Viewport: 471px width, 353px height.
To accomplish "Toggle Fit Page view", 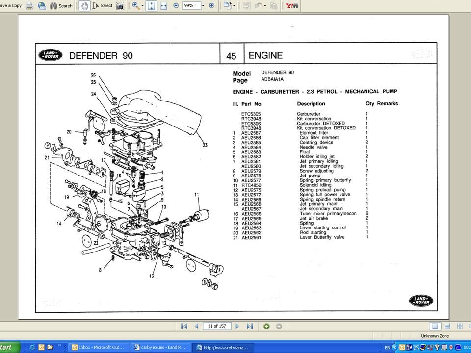I will pos(151,6).
